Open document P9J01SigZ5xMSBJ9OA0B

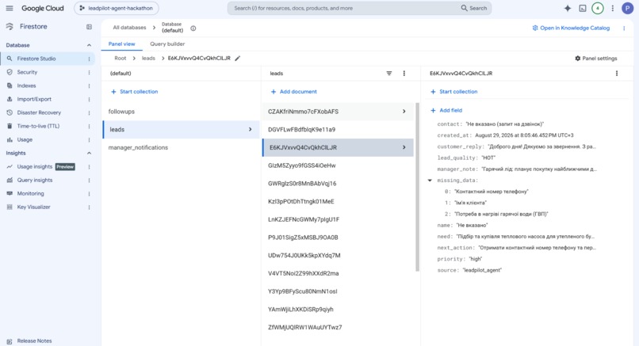coord(338,238)
